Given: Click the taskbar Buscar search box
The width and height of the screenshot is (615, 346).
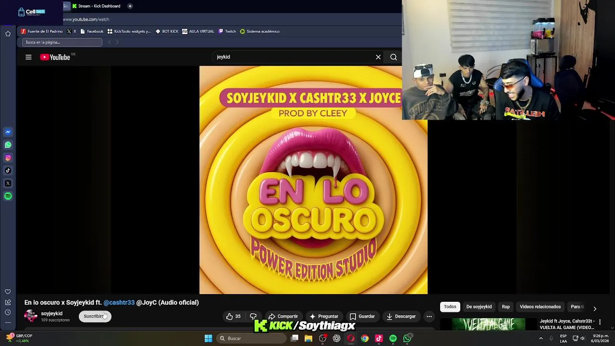Looking at the screenshot, I should 251,338.
